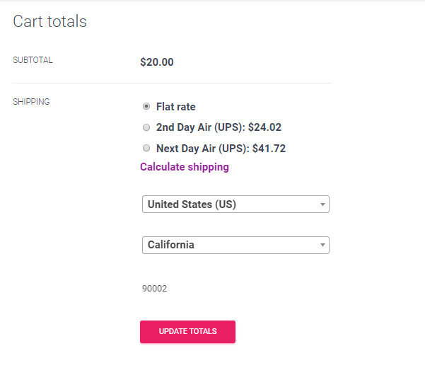Click the divider line below the subtotal

click(172, 83)
